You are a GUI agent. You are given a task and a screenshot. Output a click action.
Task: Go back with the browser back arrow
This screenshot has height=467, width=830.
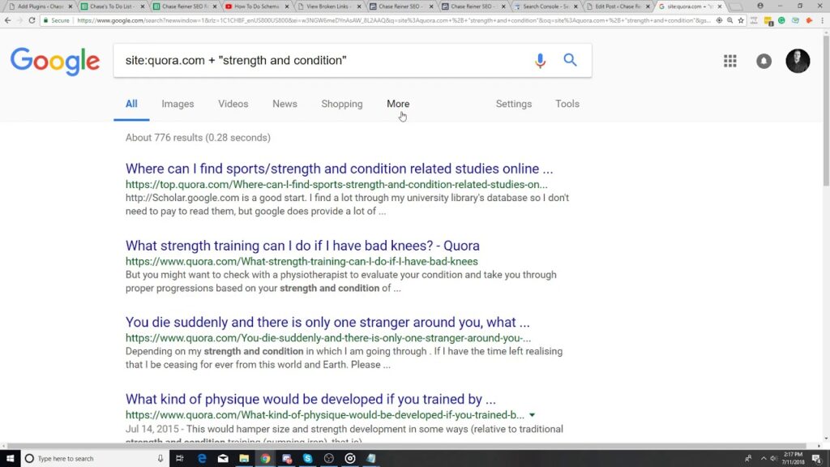tap(7, 20)
